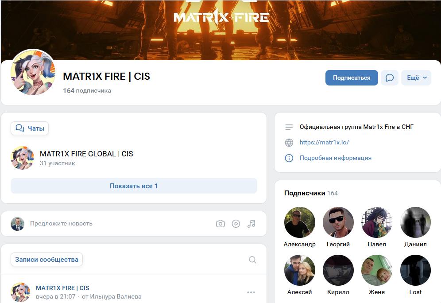Open the message bubble icon button
The width and height of the screenshot is (441, 303).
pyautogui.click(x=390, y=78)
